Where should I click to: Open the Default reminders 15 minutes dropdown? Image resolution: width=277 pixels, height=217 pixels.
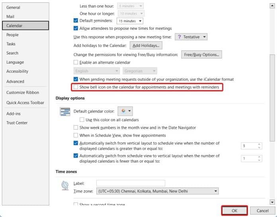tap(130, 21)
